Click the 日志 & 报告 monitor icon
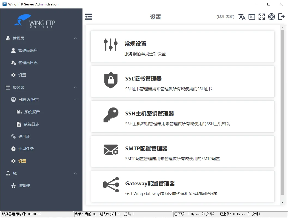 click(13, 100)
